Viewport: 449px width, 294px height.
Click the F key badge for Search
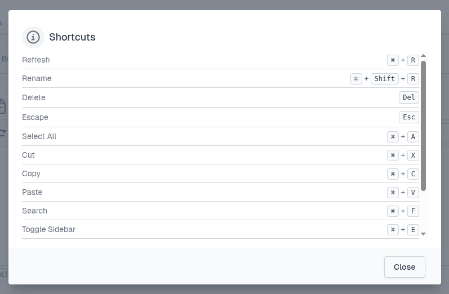(x=413, y=211)
